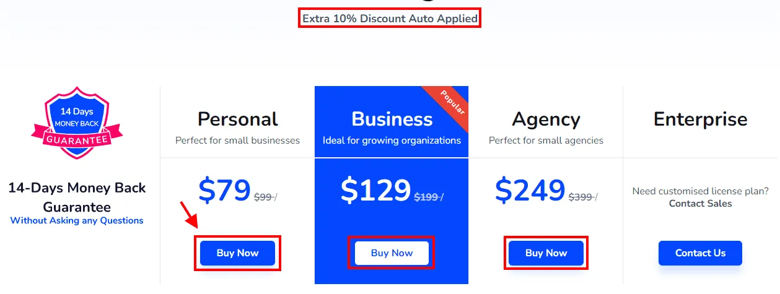This screenshot has width=780, height=294.
Task: Click the struck-through $399 original price
Action: pyautogui.click(x=581, y=197)
